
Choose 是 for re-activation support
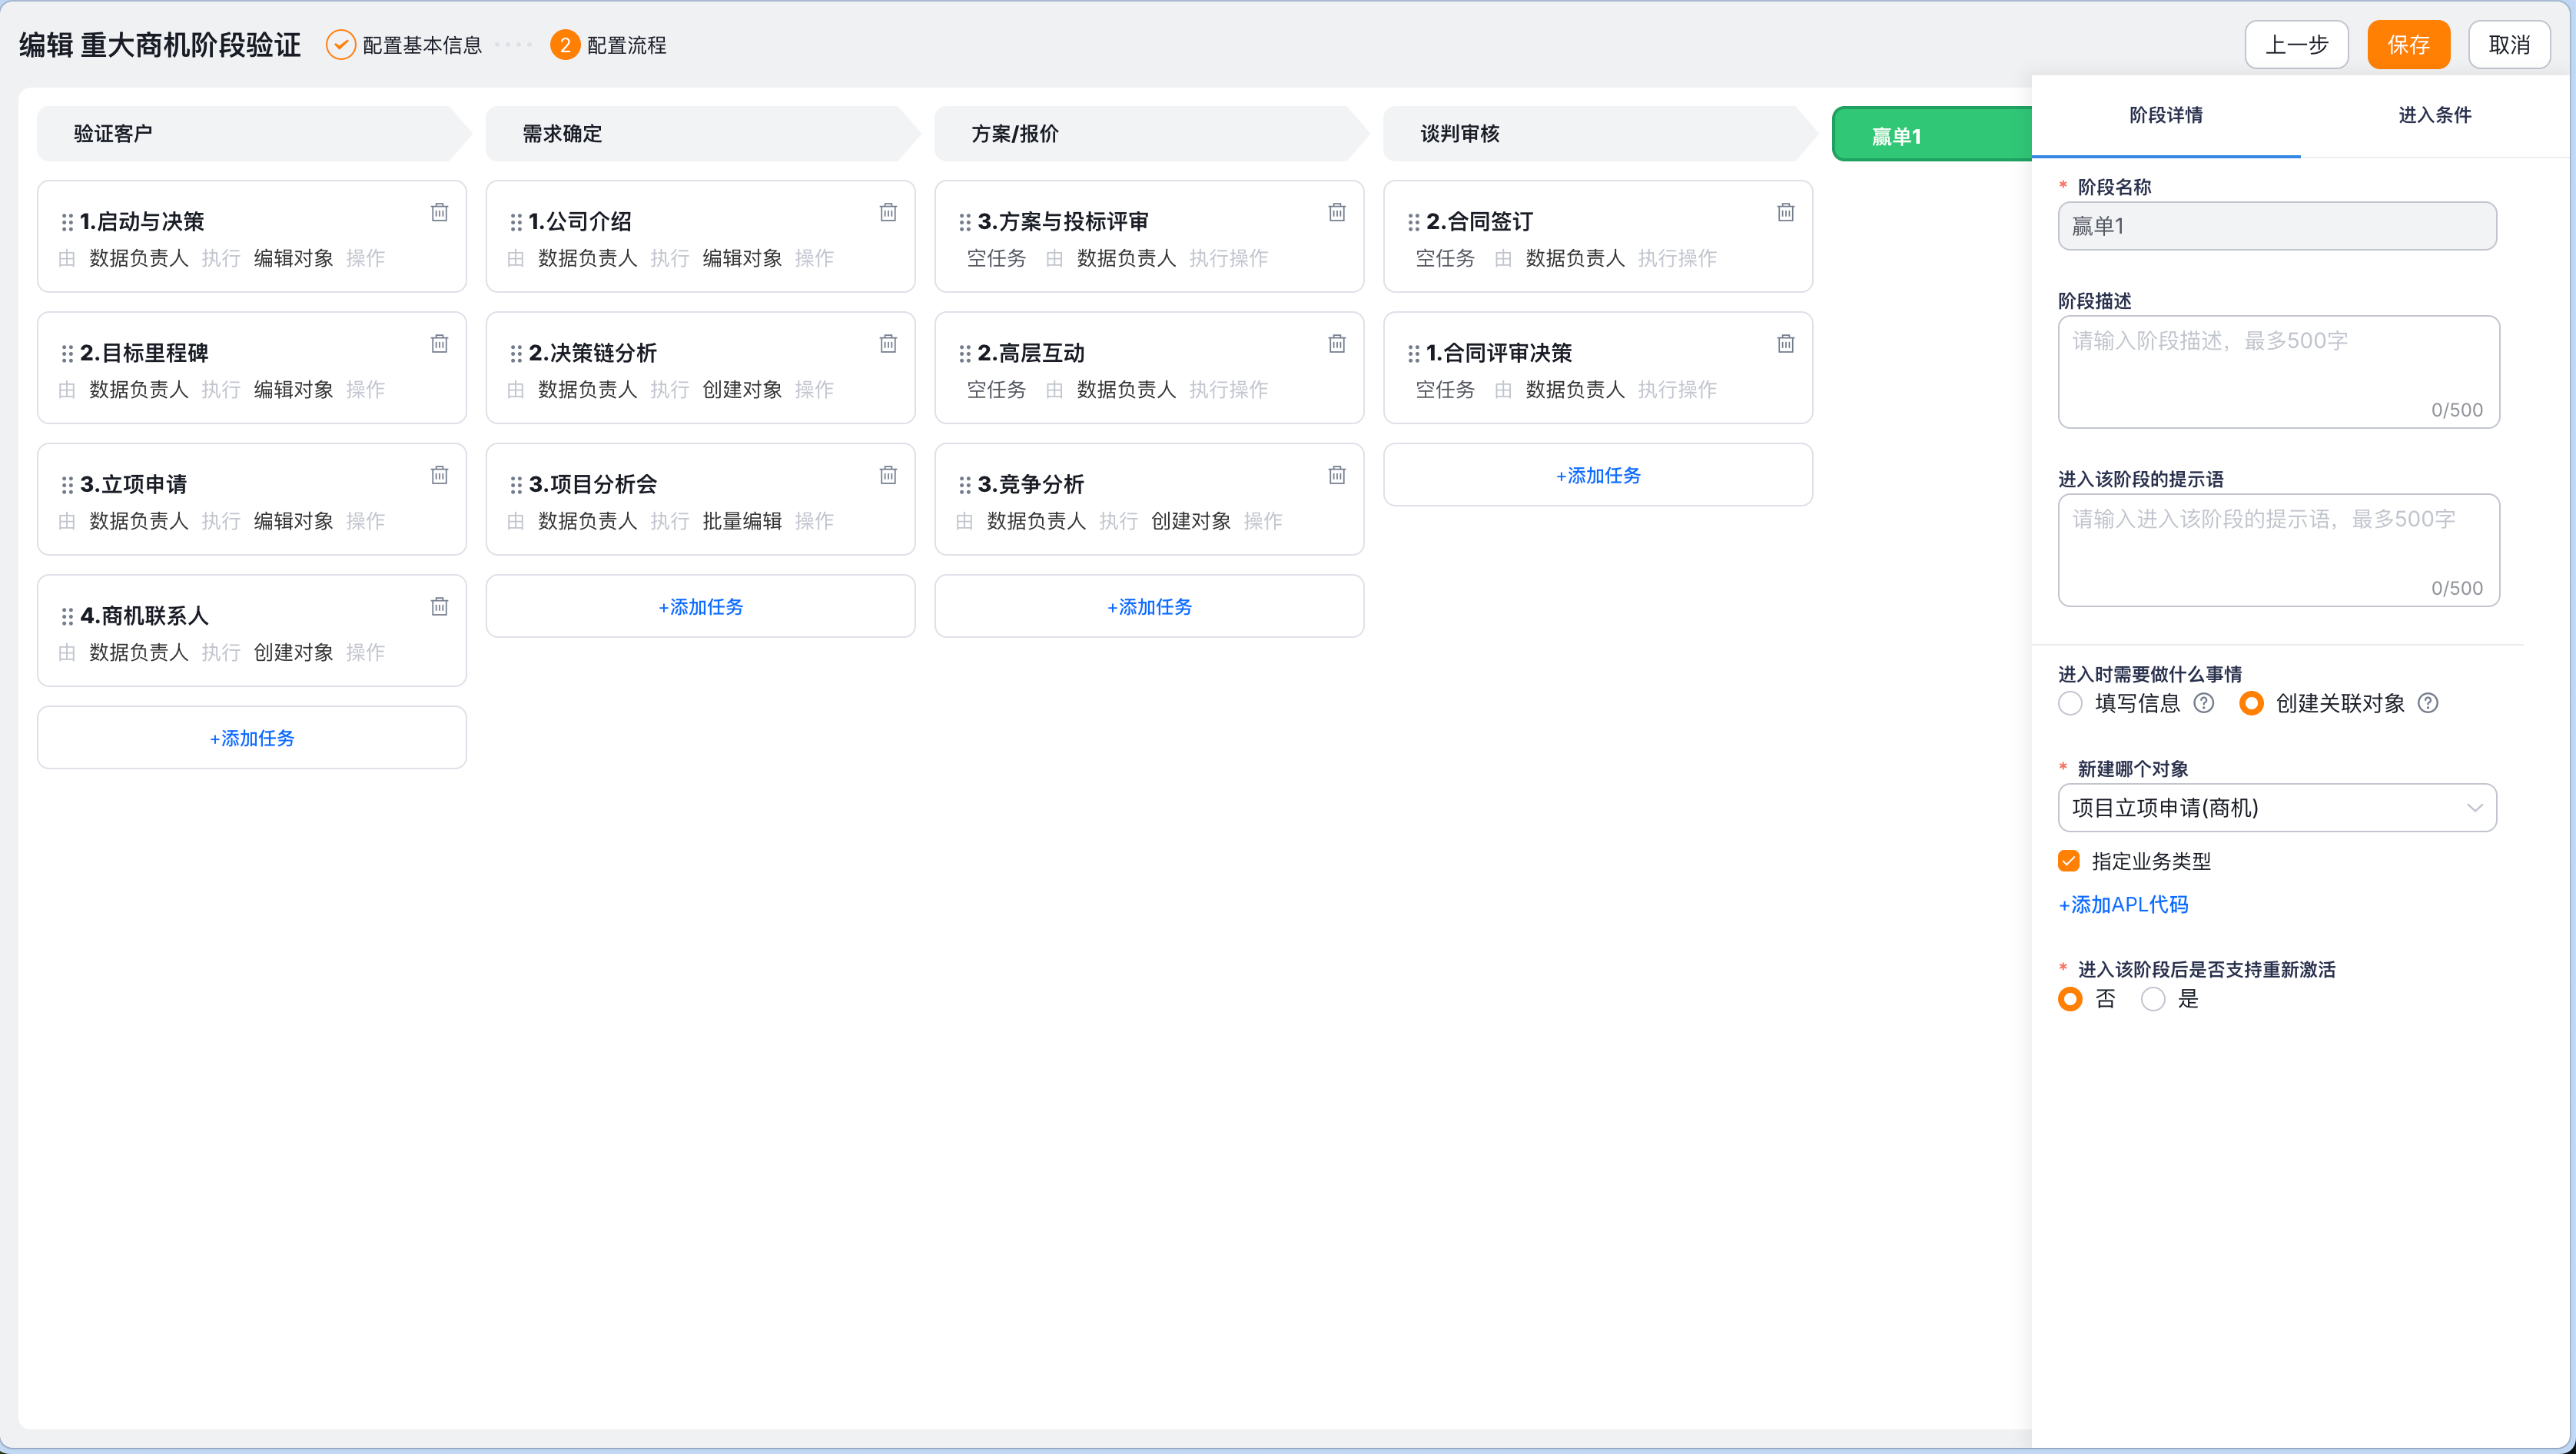click(2153, 999)
